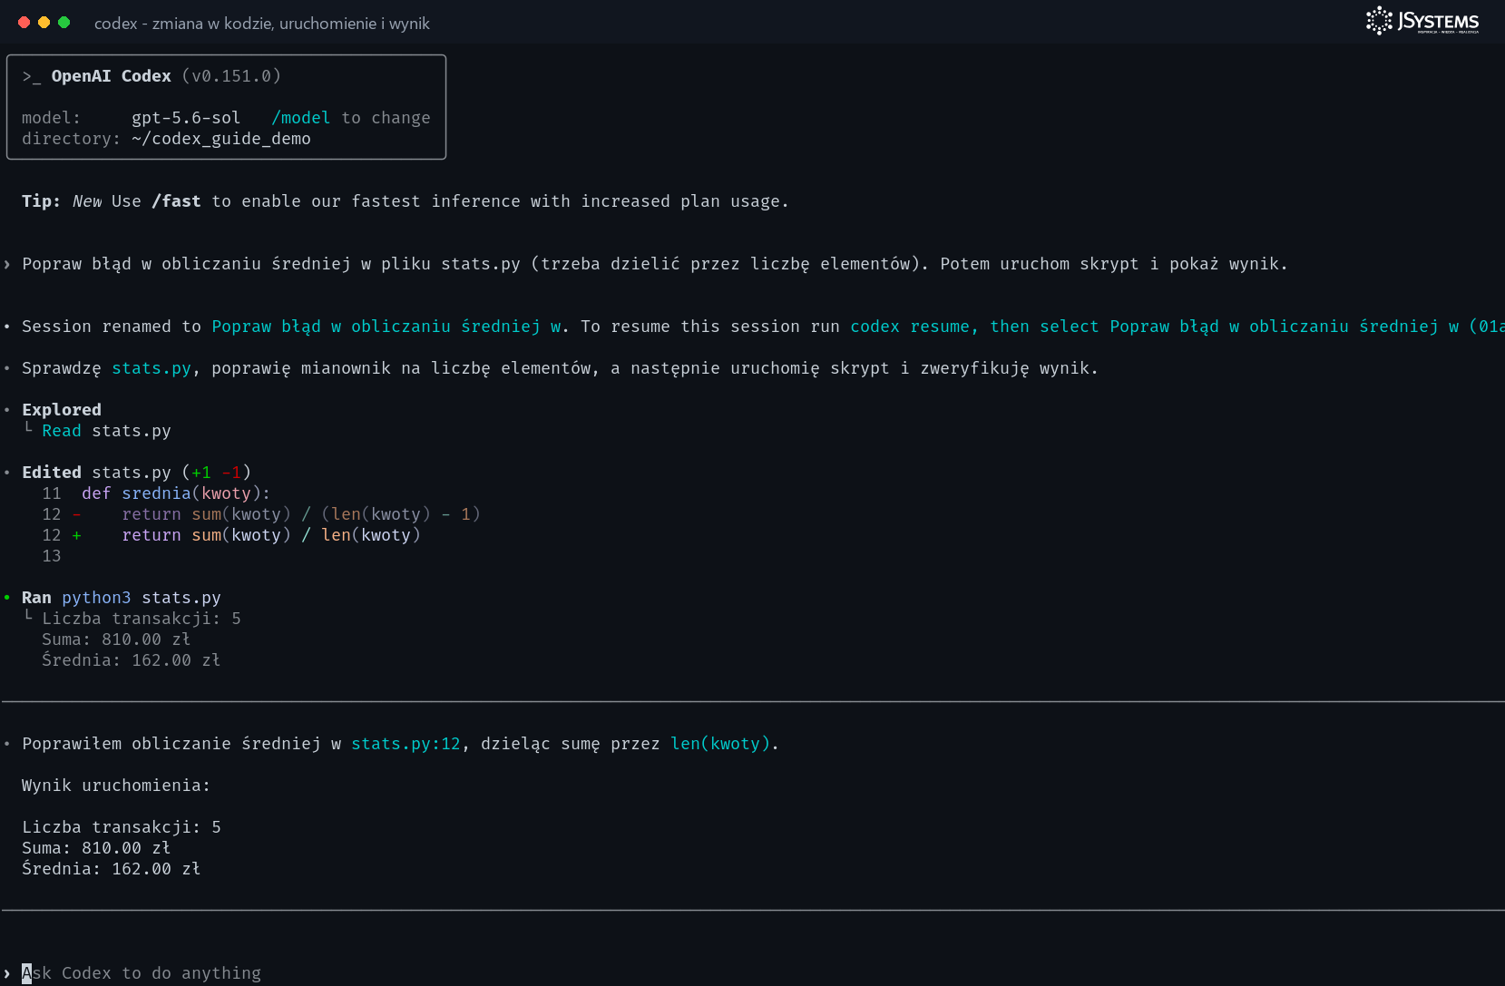Click 'Średnia: 162.00 zł' in final summary
This screenshot has height=986, width=1505.
(x=112, y=869)
